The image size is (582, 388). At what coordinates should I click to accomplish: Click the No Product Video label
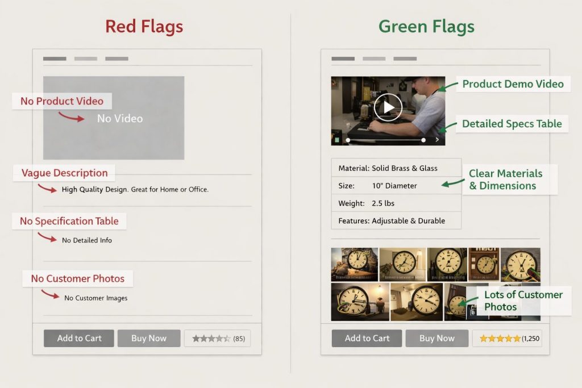[61, 101]
